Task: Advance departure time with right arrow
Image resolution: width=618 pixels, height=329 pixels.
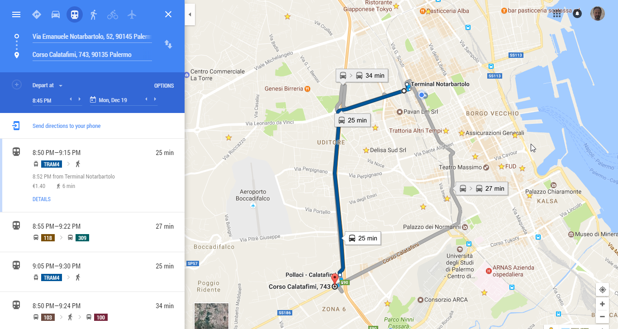Action: pos(80,99)
